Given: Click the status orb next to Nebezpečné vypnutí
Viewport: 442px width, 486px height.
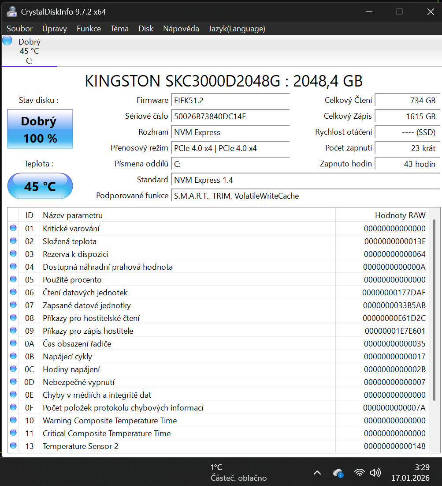Looking at the screenshot, I should click(13, 382).
